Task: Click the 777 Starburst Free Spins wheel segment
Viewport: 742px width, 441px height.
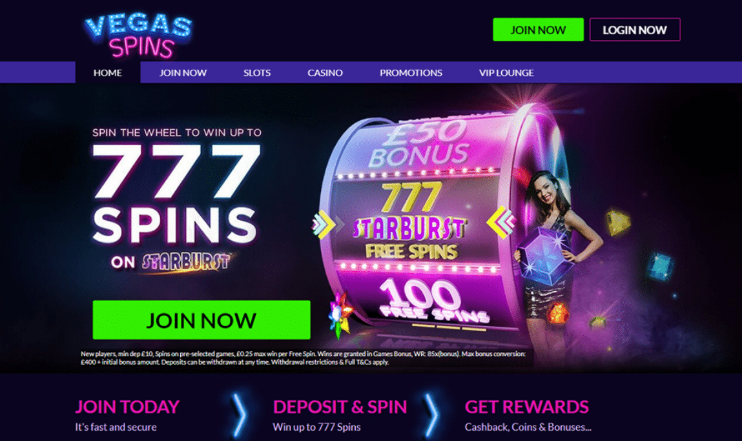Action: pos(410,222)
